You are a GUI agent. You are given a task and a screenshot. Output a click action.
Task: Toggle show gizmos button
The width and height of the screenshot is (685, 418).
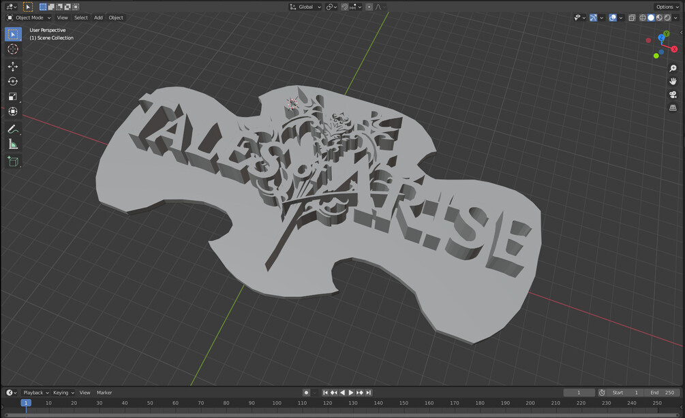593,18
